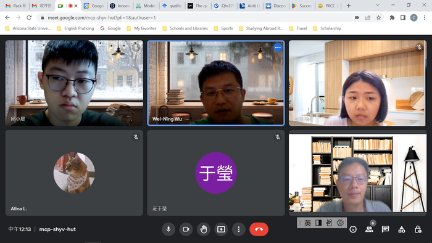Open the Activities shapes icon

click(402, 229)
